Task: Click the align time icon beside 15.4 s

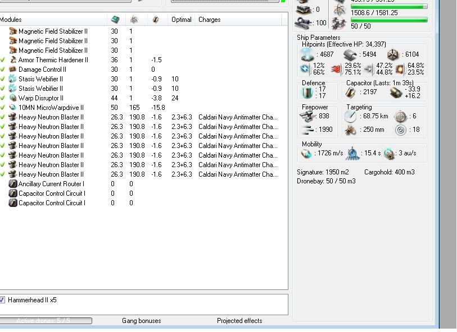Action: 352,154
